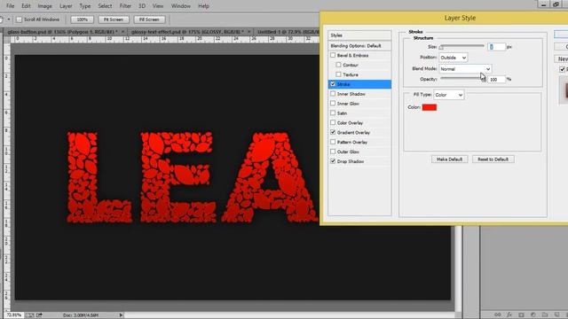Open the Select menu
The height and width of the screenshot is (319, 568).
(105, 6)
